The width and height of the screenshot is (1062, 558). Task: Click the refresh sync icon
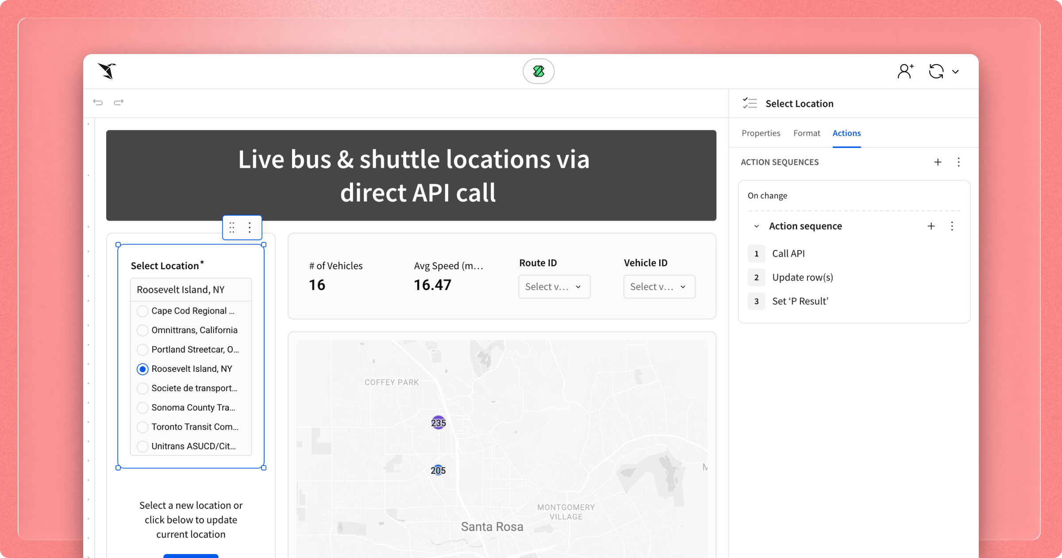936,71
